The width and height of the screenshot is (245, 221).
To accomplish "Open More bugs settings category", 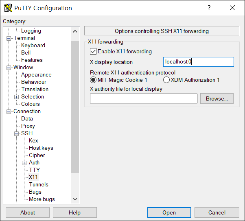I will pos(42,199).
